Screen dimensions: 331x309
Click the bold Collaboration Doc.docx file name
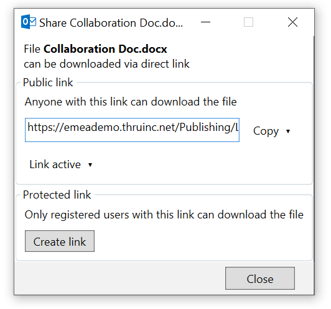(105, 49)
